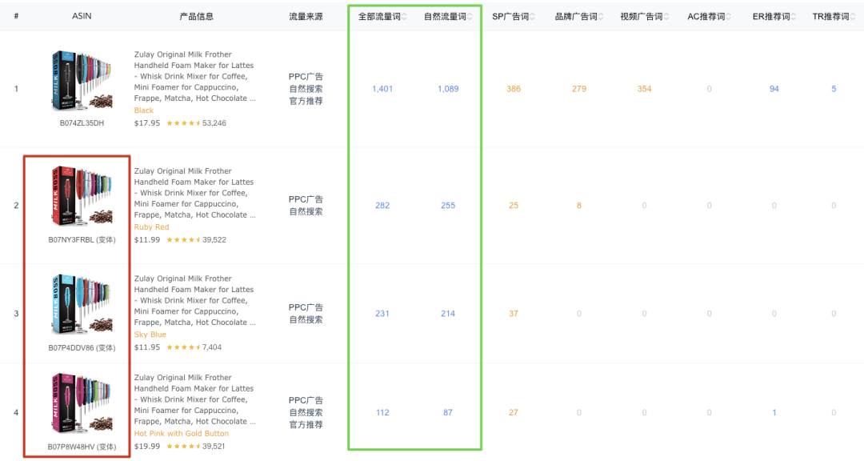Click the 品牌广告词 sort arrows
The width and height of the screenshot is (864, 461).
(x=601, y=17)
